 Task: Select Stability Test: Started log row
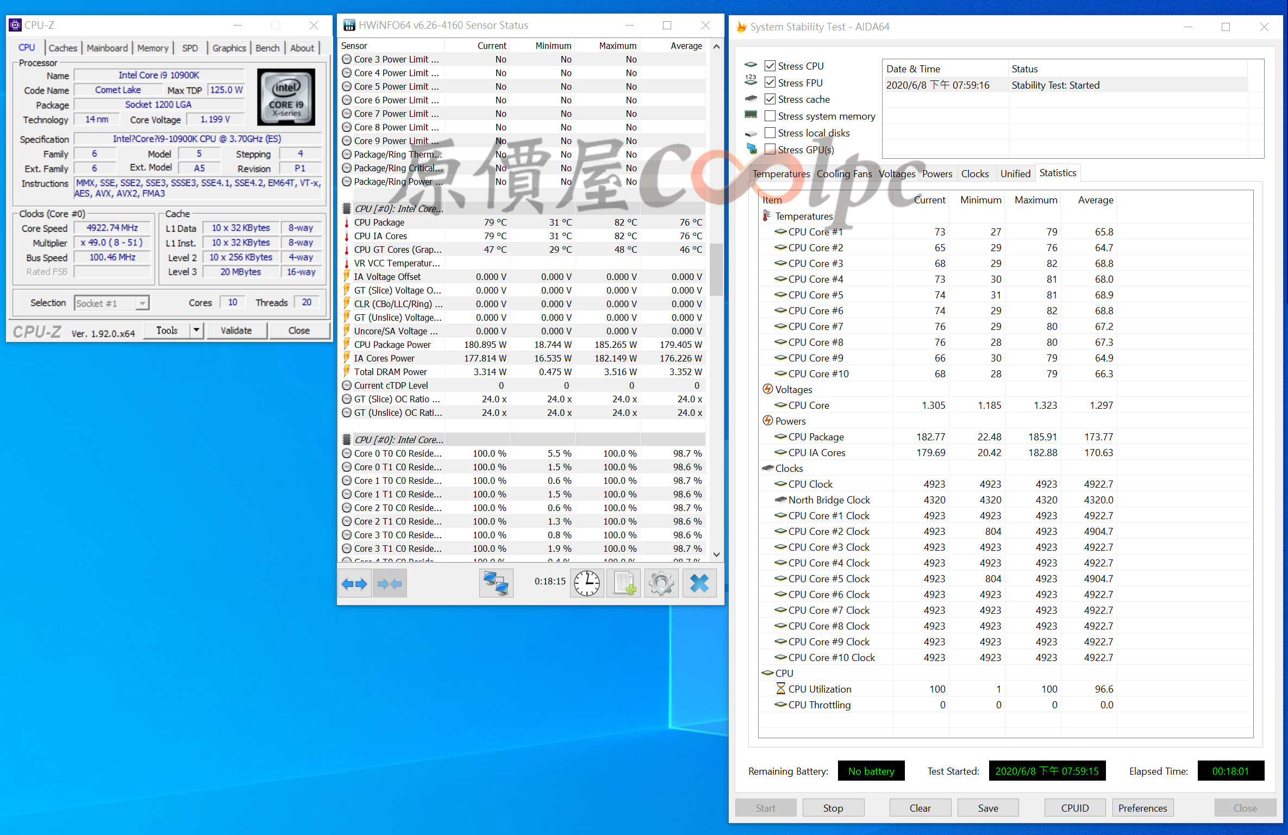1065,85
